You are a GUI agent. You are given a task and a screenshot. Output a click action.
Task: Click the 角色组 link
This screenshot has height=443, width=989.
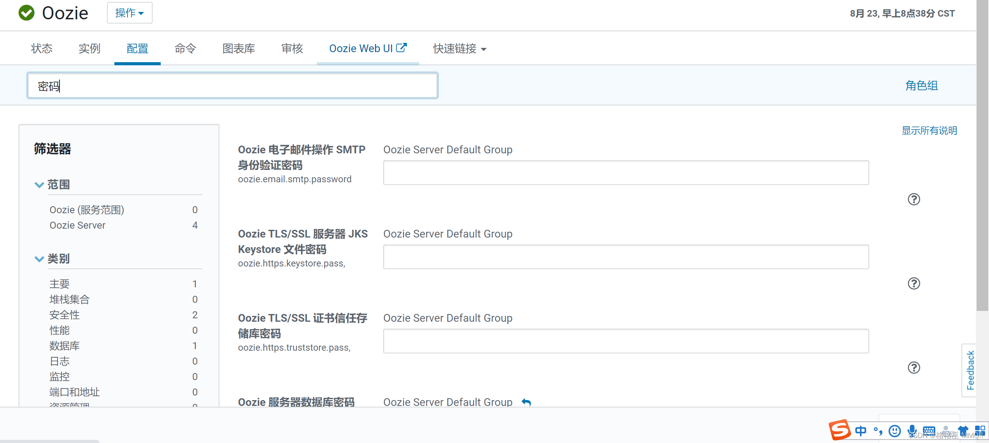[x=922, y=85]
